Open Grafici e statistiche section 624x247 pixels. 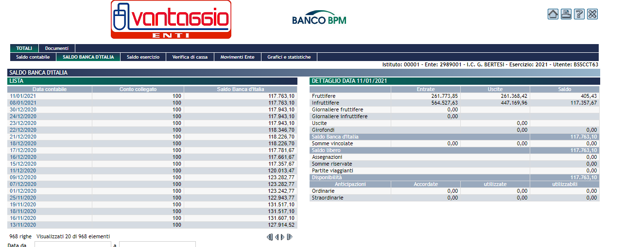pyautogui.click(x=289, y=57)
